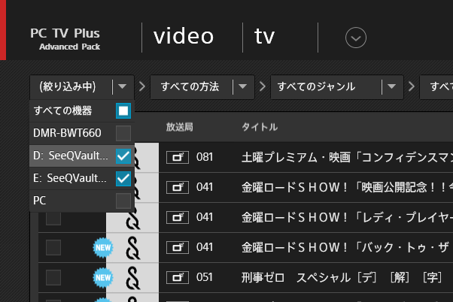
Task: Collapse the (絞り込み中) device filter dropdown
Action: click(x=123, y=87)
